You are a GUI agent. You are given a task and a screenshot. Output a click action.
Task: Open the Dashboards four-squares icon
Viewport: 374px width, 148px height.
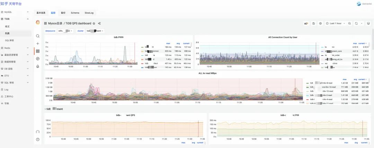(x=38, y=51)
